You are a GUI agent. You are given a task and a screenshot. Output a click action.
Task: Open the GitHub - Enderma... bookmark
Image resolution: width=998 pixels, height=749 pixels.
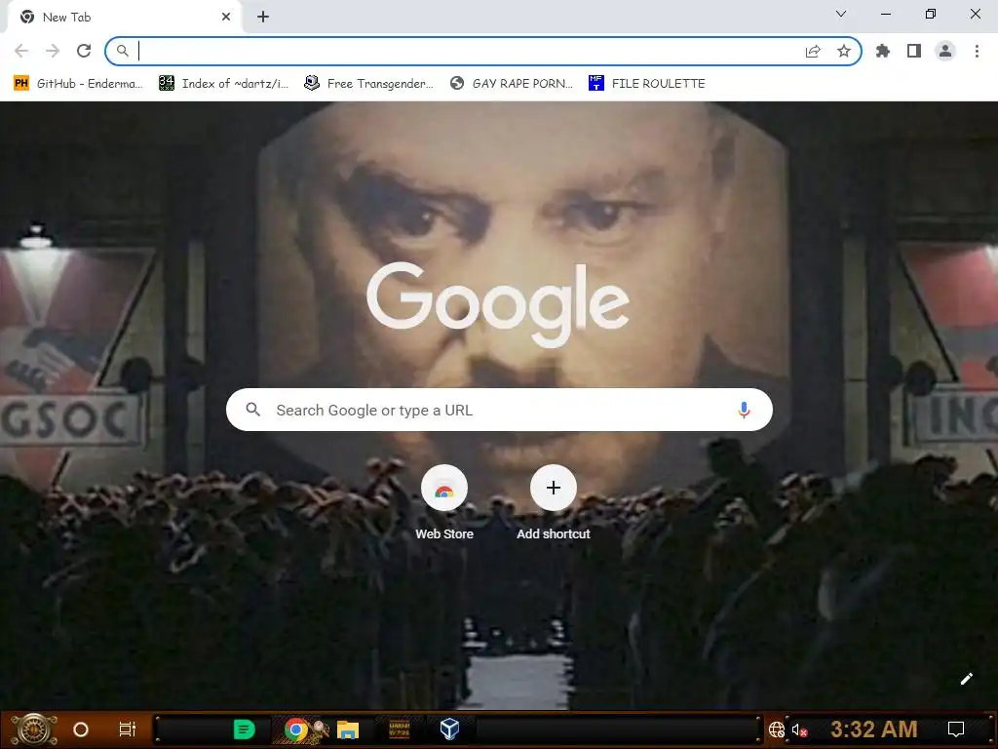click(79, 84)
